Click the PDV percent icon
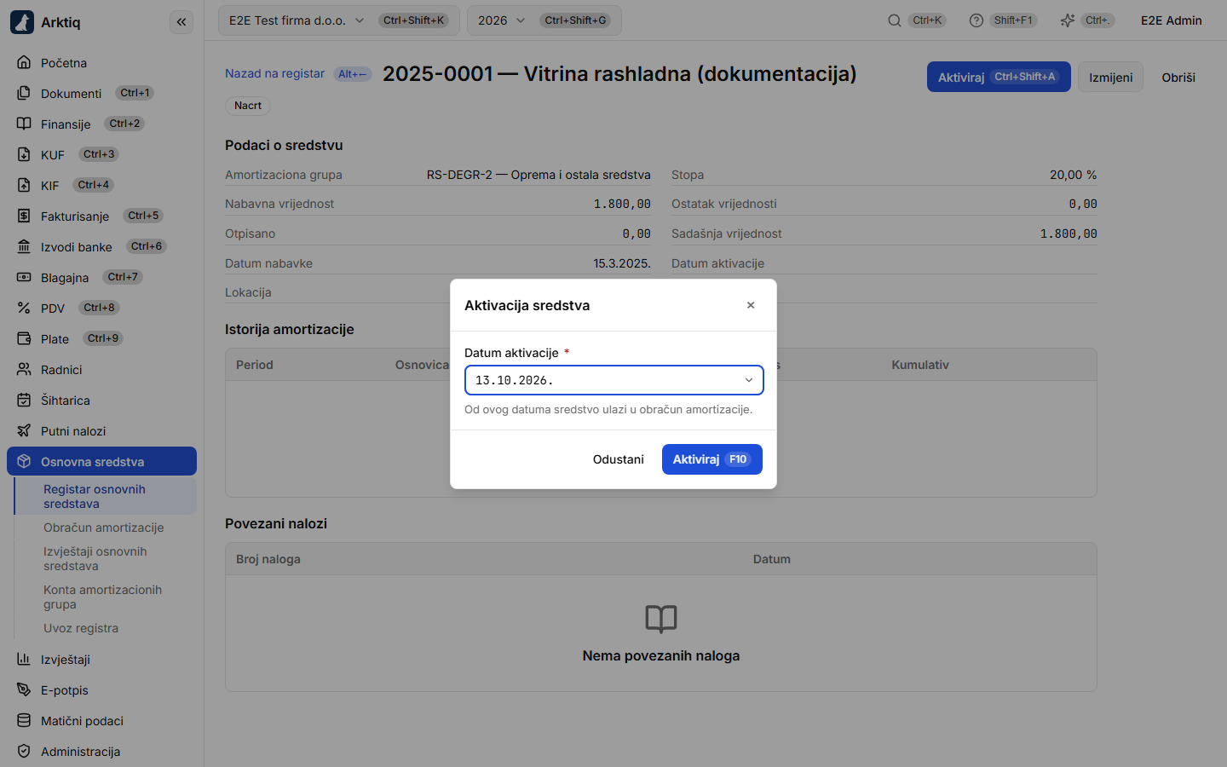Screen dimensions: 1227x767 24,308
